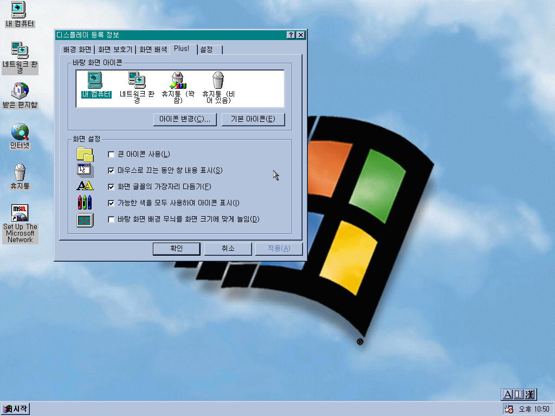
Task: Toggle 가능한 색을 모두 사용하여 아이콘 표시 checkbox
Action: pos(111,203)
